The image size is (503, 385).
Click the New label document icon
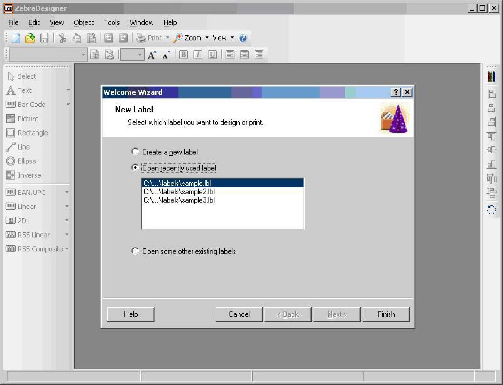pyautogui.click(x=16, y=38)
